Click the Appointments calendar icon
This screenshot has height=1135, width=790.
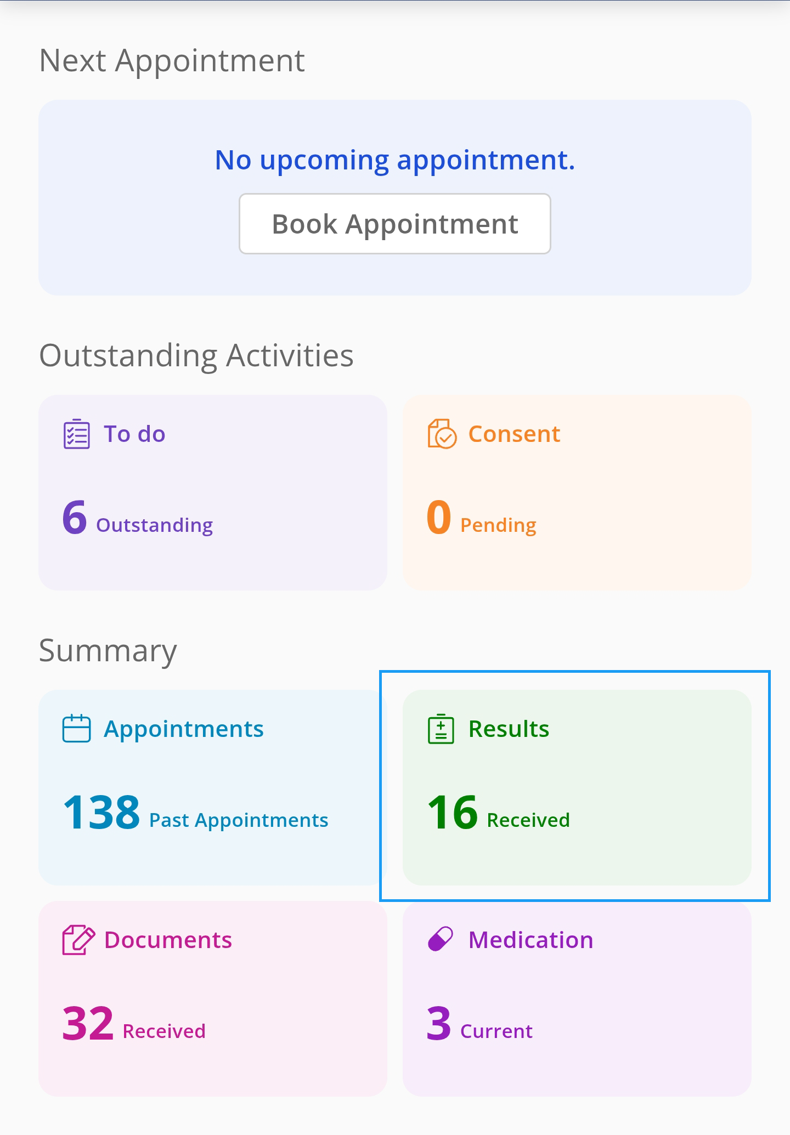coord(76,729)
